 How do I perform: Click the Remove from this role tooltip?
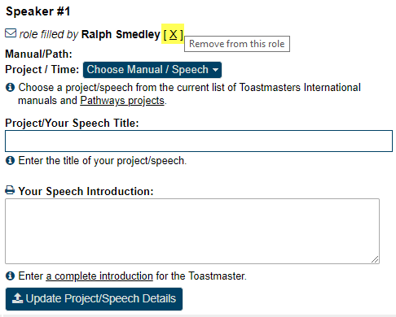(x=237, y=44)
